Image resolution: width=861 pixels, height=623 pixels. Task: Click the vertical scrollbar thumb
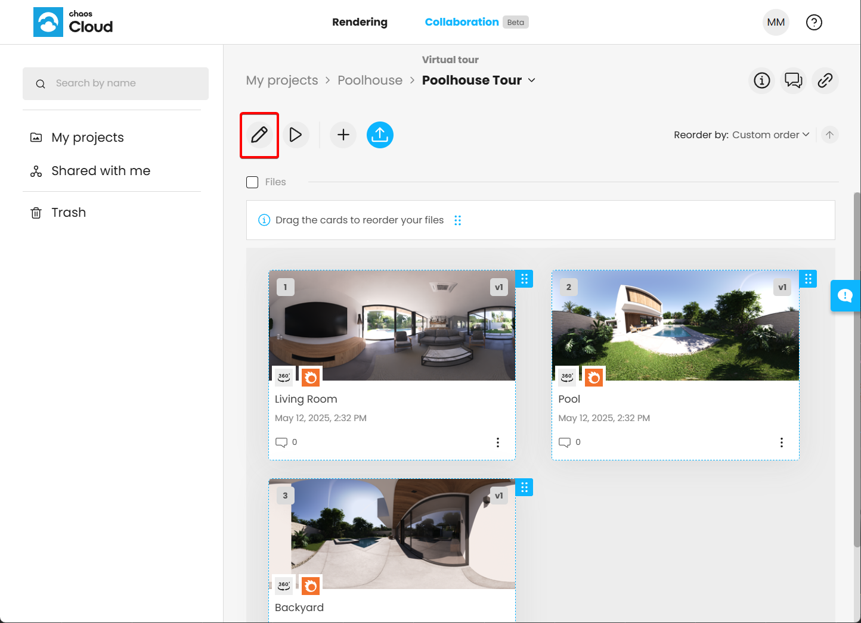point(857,369)
